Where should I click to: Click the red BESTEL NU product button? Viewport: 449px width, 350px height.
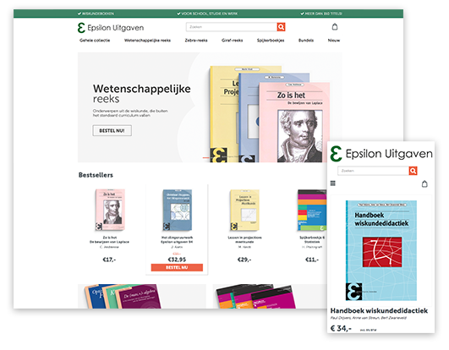click(177, 267)
